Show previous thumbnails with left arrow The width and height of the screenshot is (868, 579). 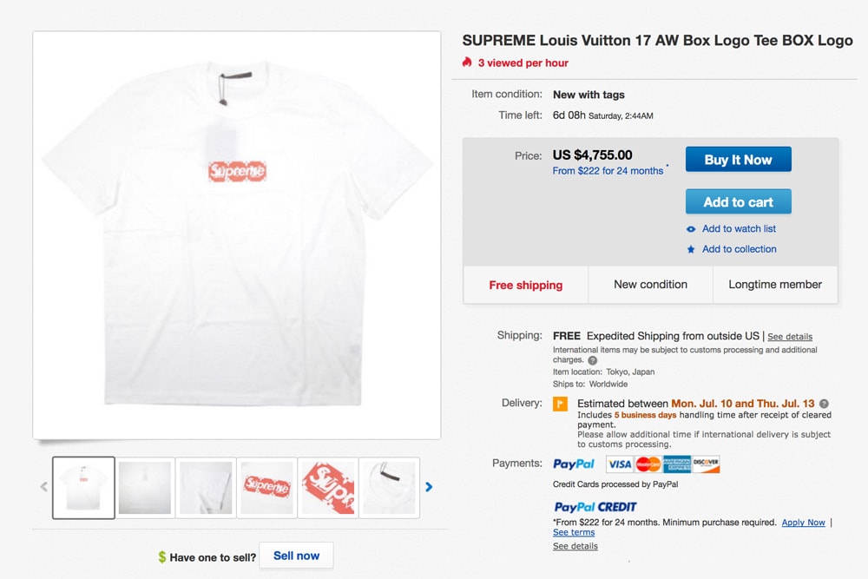[x=43, y=487]
